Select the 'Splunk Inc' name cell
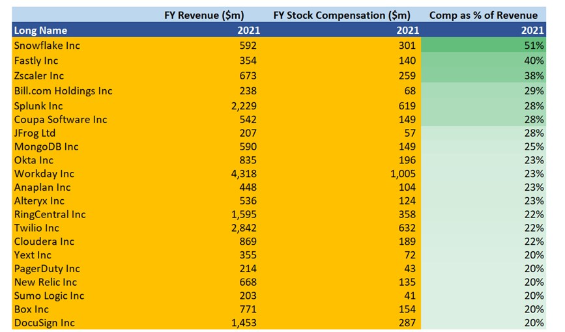Screen dimensions: 565x332 click(x=38, y=106)
